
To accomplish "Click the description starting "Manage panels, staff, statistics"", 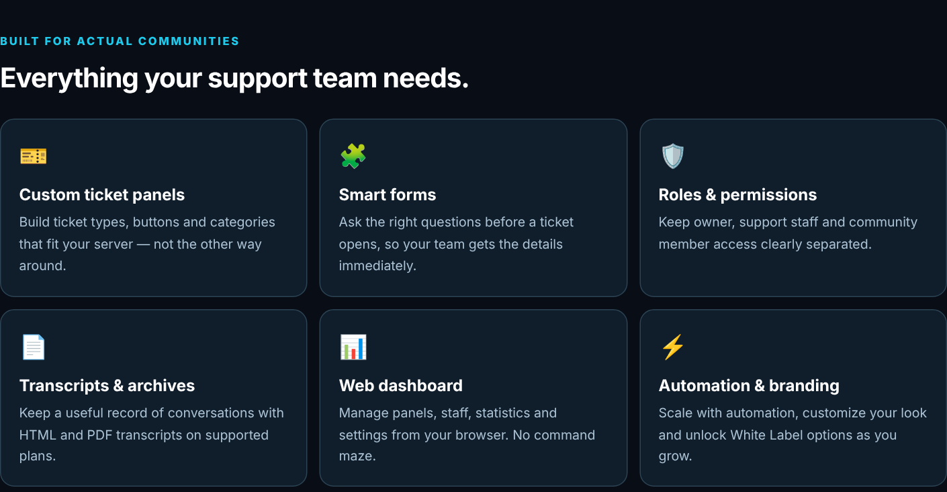I will coord(467,435).
